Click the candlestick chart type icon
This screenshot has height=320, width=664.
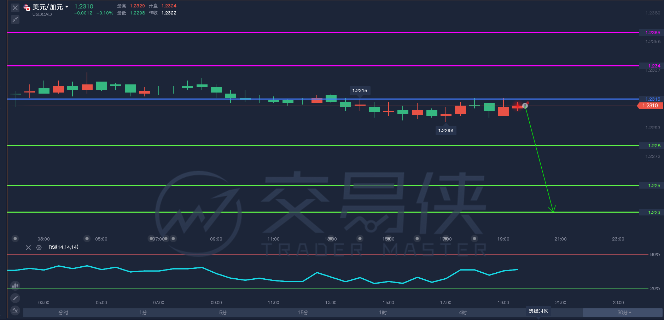(15, 285)
